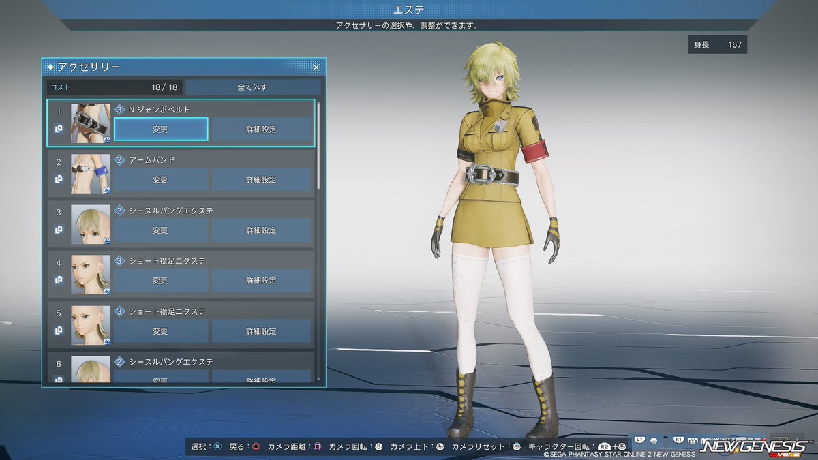Image resolution: width=818 pixels, height=460 pixels.
Task: Click the right-stick icon for カメラ回転
Action: tap(379, 447)
